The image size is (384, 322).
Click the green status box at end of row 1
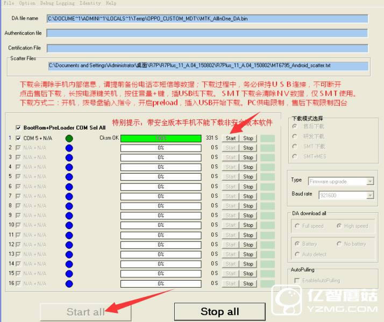pos(267,138)
